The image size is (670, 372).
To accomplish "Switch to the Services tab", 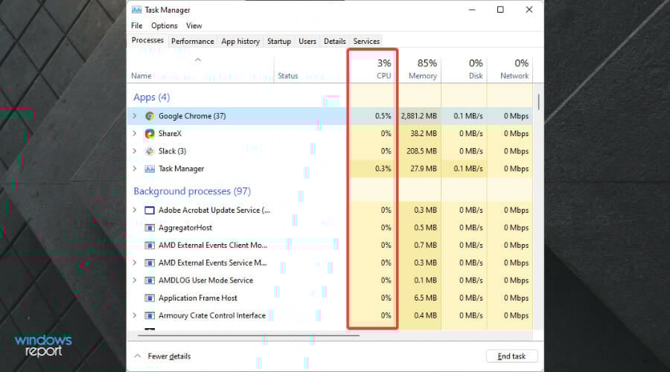I will click(366, 41).
